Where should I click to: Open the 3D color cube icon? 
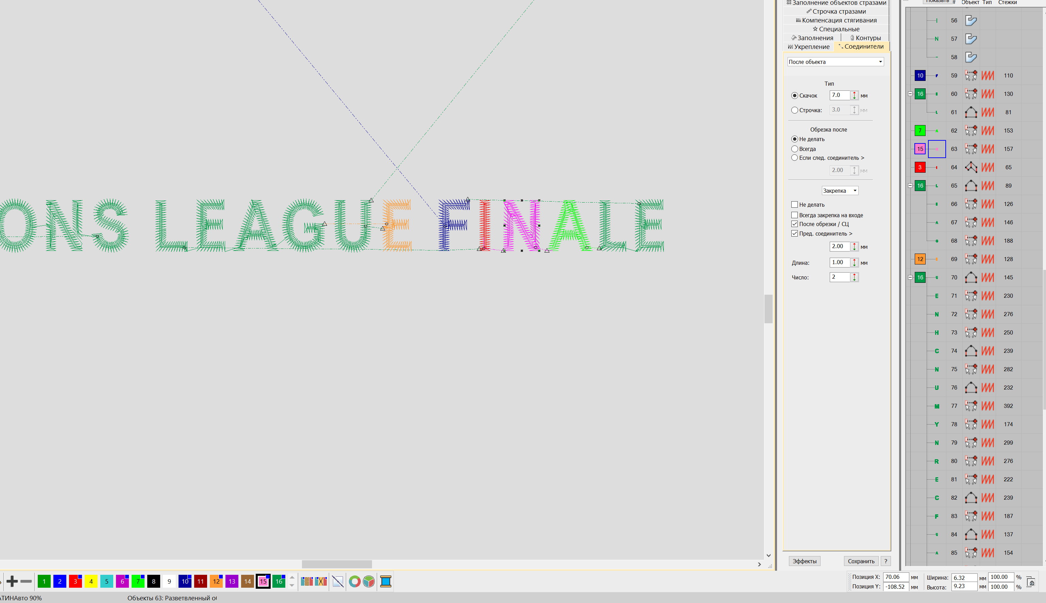coord(369,582)
